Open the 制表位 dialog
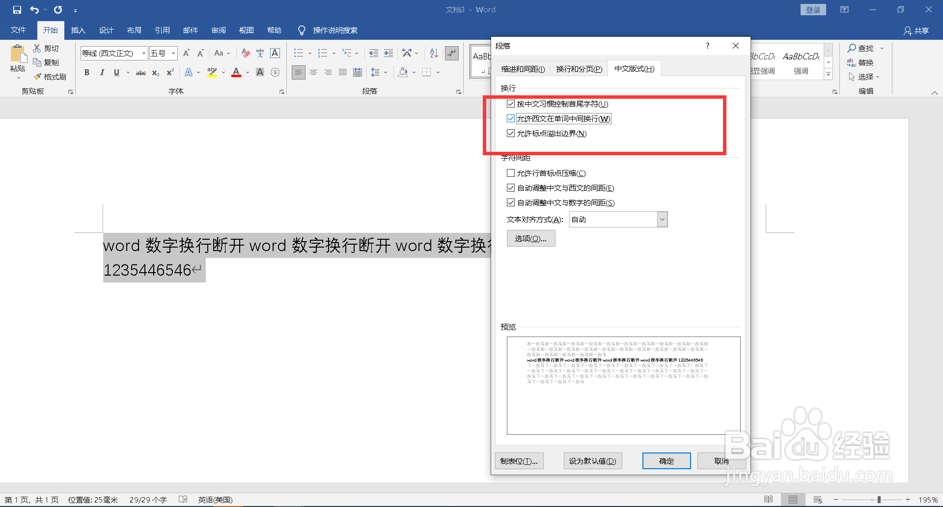 [519, 461]
